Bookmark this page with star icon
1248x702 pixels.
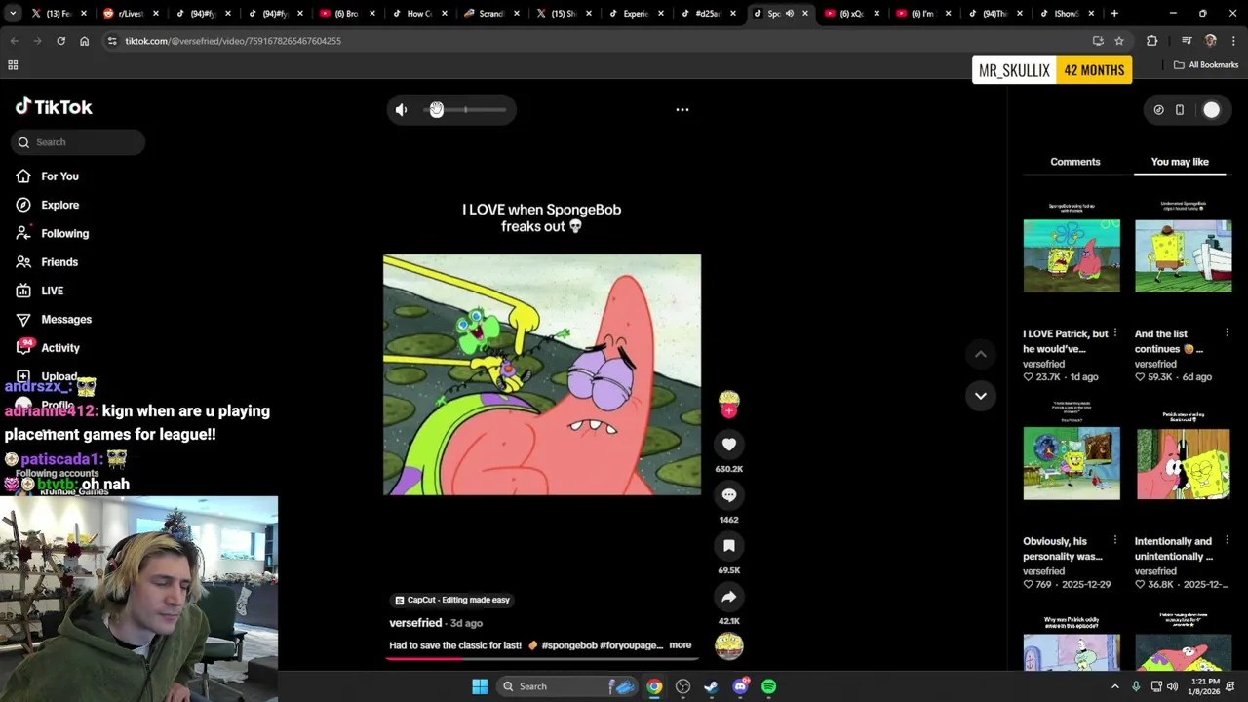click(x=1119, y=41)
